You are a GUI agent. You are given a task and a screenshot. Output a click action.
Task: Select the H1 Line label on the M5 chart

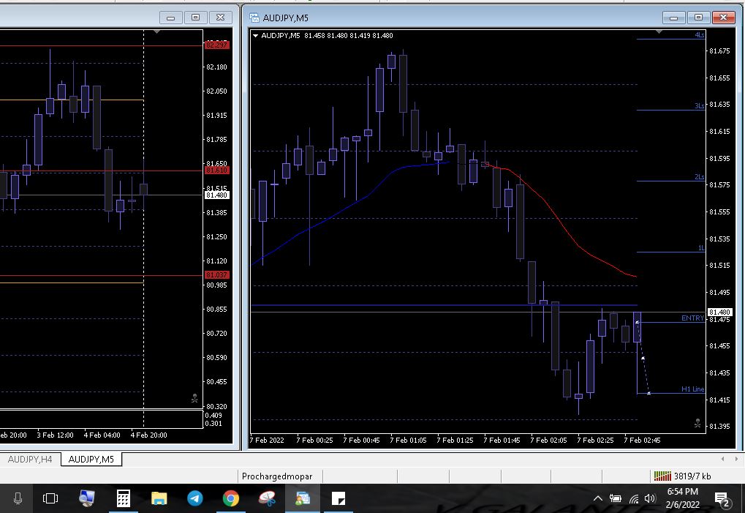692,389
